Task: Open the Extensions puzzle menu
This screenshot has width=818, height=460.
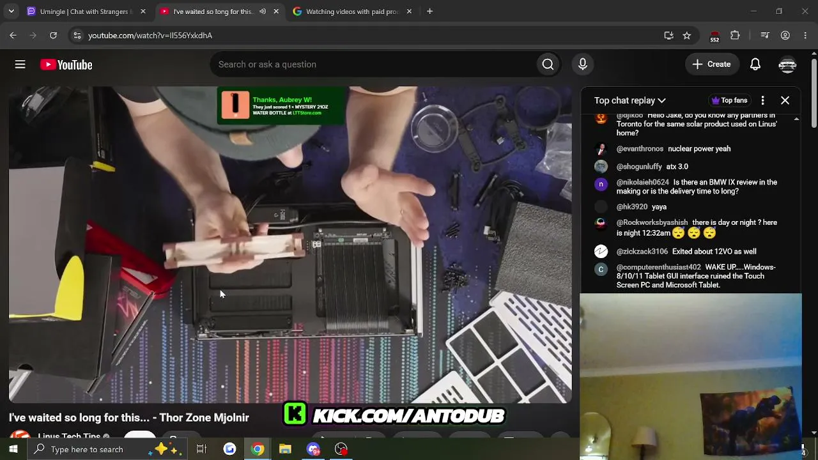Action: 735,36
